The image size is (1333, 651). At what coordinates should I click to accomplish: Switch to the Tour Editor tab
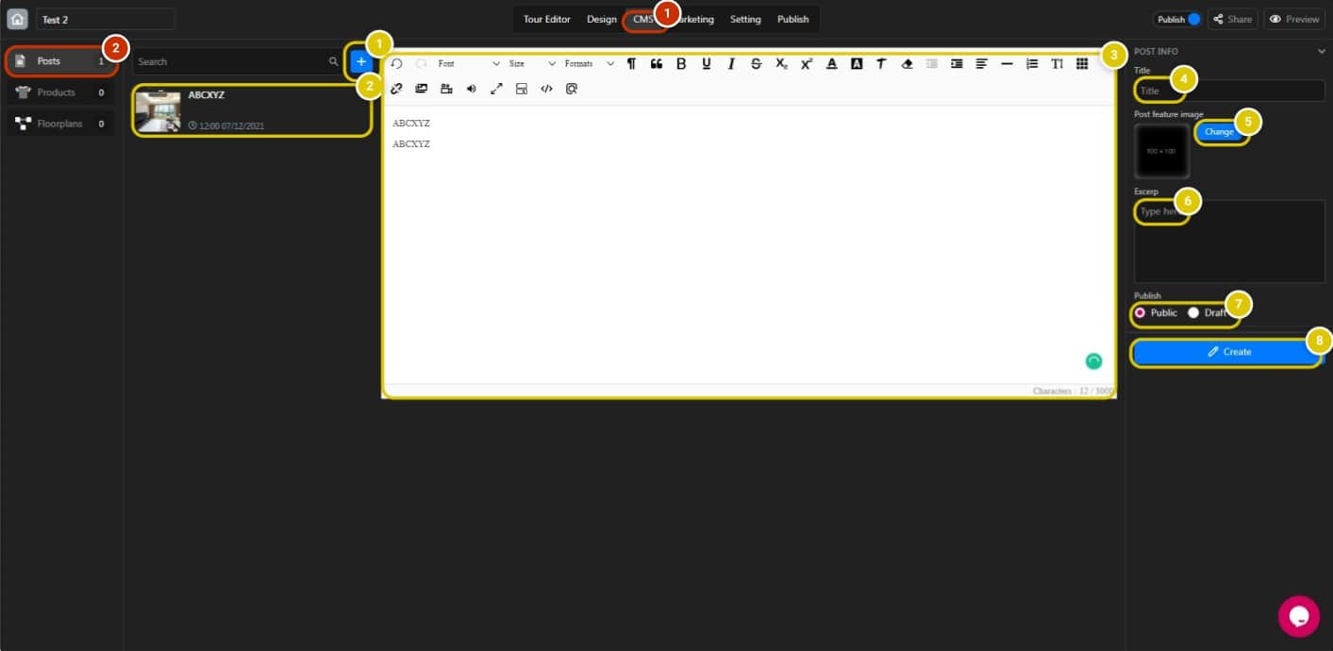click(x=547, y=19)
